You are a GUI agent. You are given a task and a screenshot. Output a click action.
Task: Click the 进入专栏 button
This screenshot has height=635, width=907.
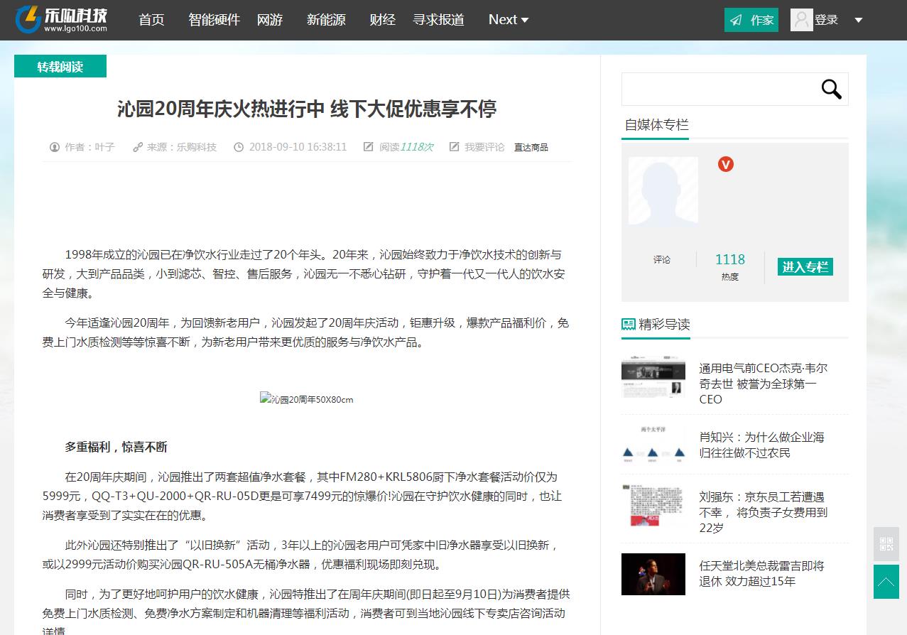pos(805,267)
